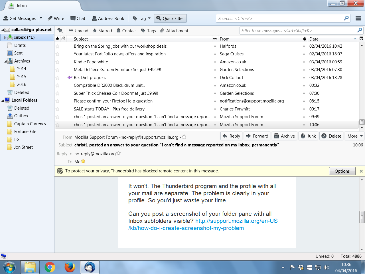Viewport: 365px width, 274px height.
Task: Open the Address Book
Action: click(x=108, y=18)
